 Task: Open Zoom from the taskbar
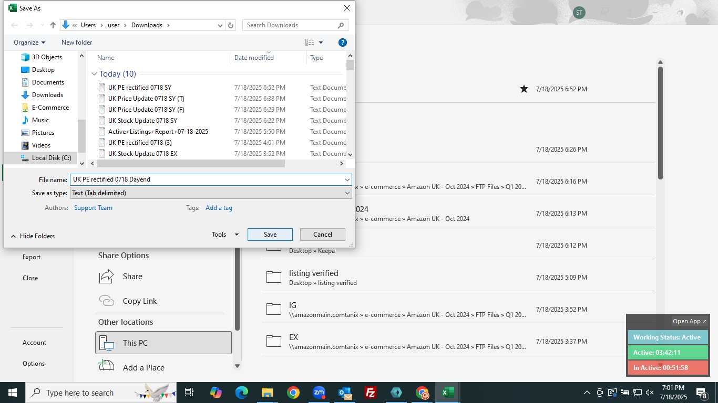(x=319, y=393)
